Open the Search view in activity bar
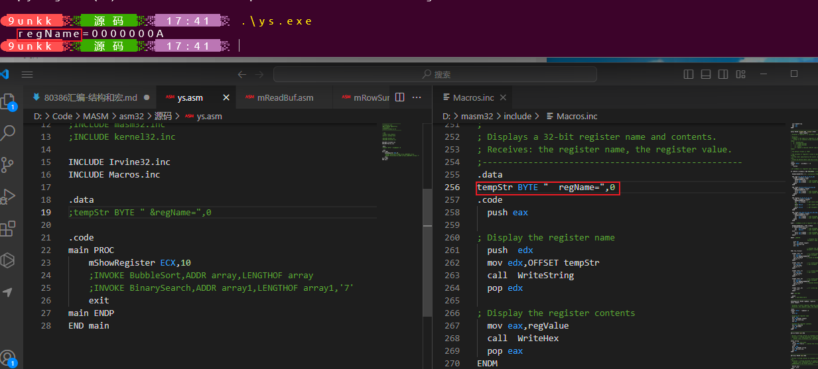Image resolution: width=818 pixels, height=369 pixels. pyautogui.click(x=8, y=132)
